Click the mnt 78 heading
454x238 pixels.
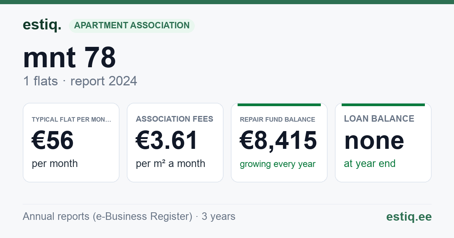click(x=69, y=58)
